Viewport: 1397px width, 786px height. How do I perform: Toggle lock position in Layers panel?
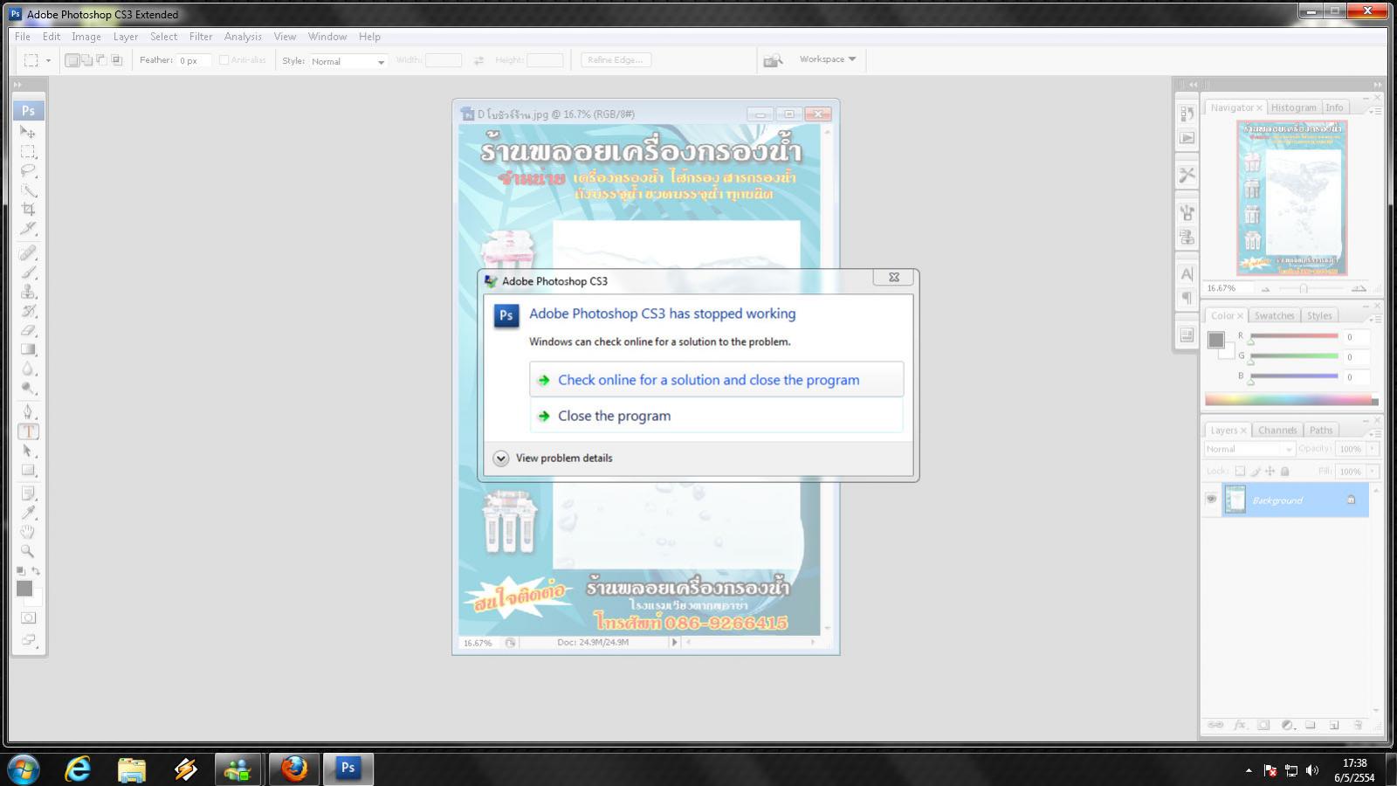tap(1270, 471)
